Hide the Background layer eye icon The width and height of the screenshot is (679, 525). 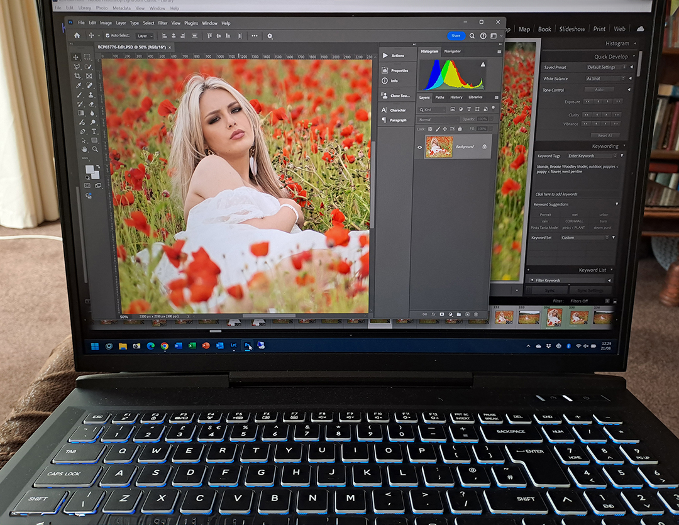tap(419, 147)
